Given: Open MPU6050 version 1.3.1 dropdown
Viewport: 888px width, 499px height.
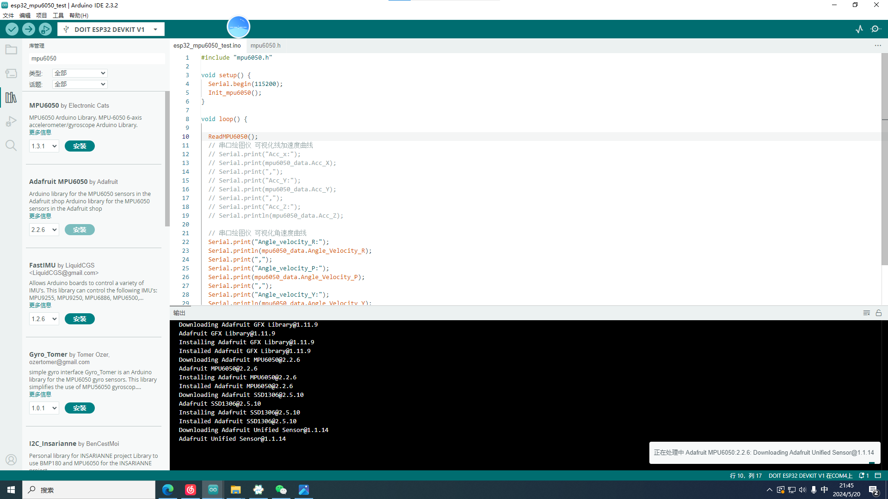Looking at the screenshot, I should point(44,146).
